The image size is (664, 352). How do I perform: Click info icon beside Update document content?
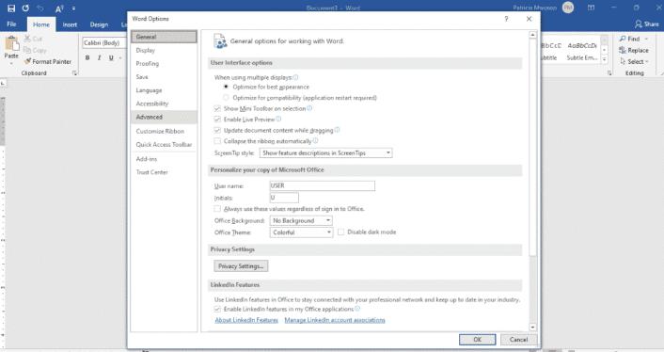click(337, 130)
